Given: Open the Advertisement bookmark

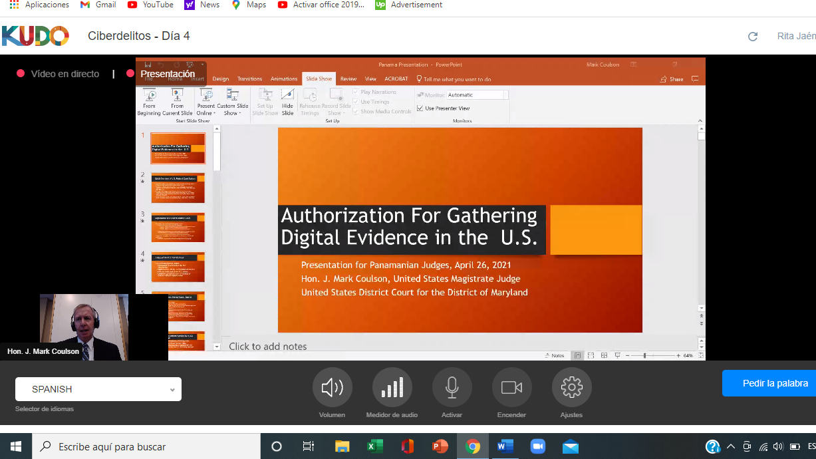Looking at the screenshot, I should pos(409,5).
